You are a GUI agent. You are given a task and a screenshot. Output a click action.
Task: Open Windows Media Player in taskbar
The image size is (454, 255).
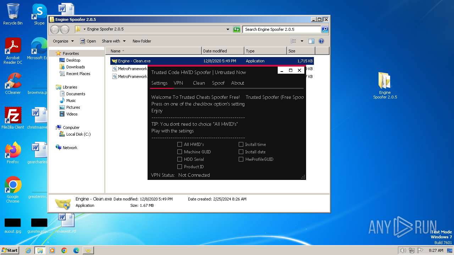point(52,250)
